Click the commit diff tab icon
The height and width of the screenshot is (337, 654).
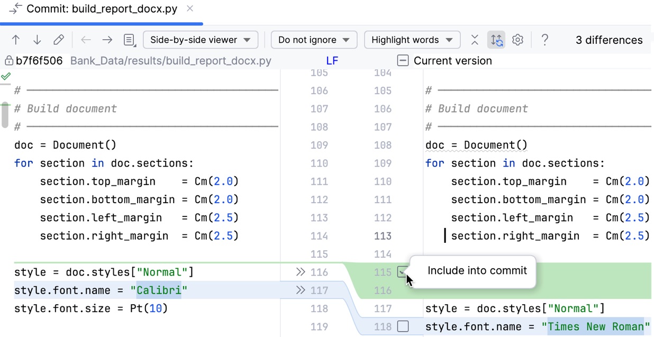click(x=15, y=8)
